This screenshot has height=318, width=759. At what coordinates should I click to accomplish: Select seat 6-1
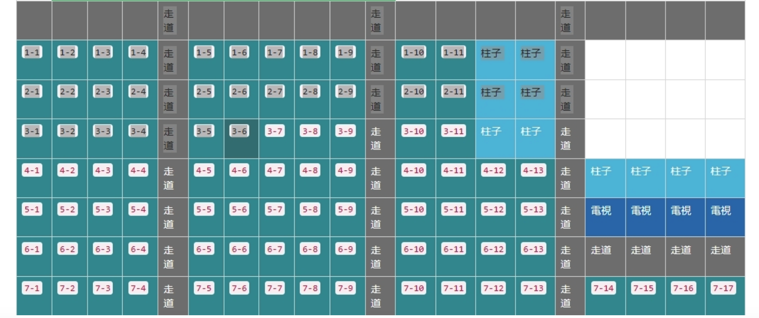click(32, 249)
